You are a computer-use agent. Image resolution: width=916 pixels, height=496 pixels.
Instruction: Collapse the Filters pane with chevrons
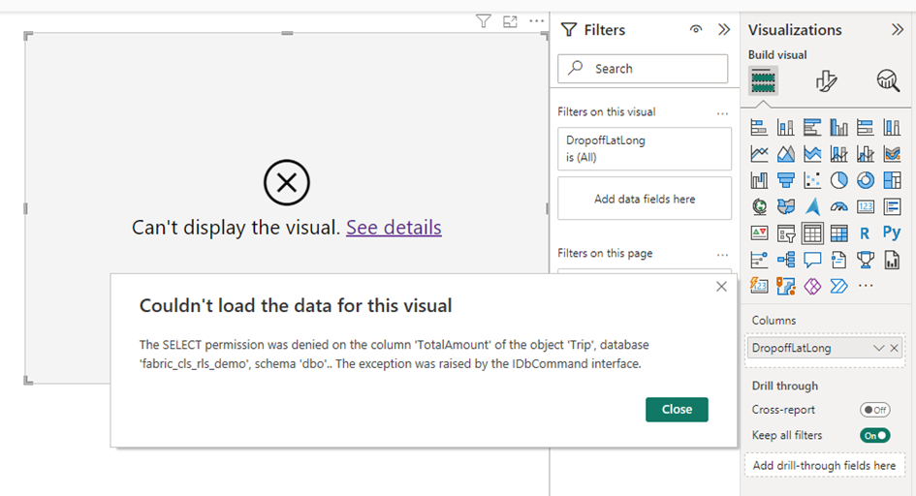click(723, 30)
